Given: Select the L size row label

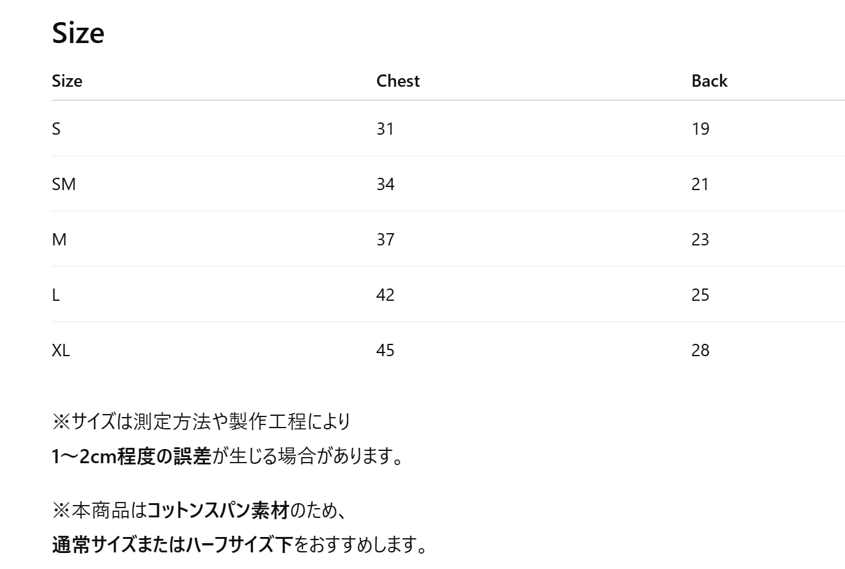Looking at the screenshot, I should (x=56, y=295).
